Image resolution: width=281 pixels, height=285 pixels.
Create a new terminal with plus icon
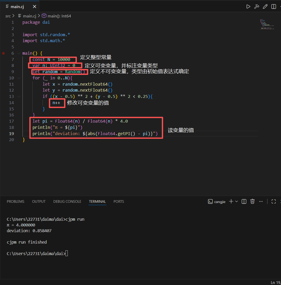[231, 201]
